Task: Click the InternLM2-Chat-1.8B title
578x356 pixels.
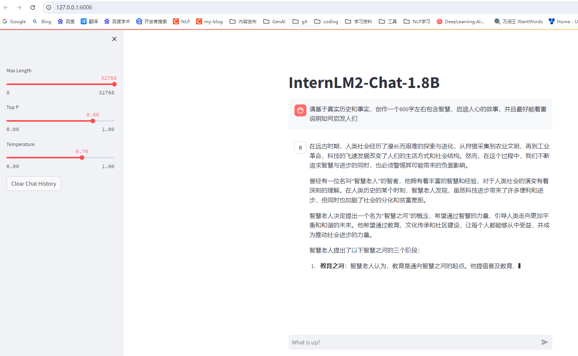Action: (364, 83)
